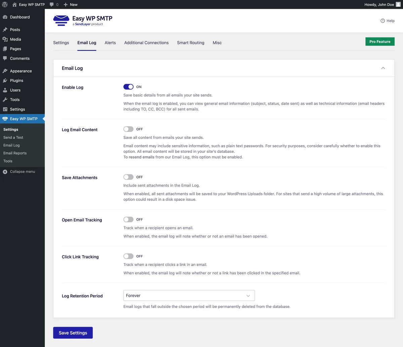
Task: Click the 'Email Log' panel heading
Action: tap(72, 68)
